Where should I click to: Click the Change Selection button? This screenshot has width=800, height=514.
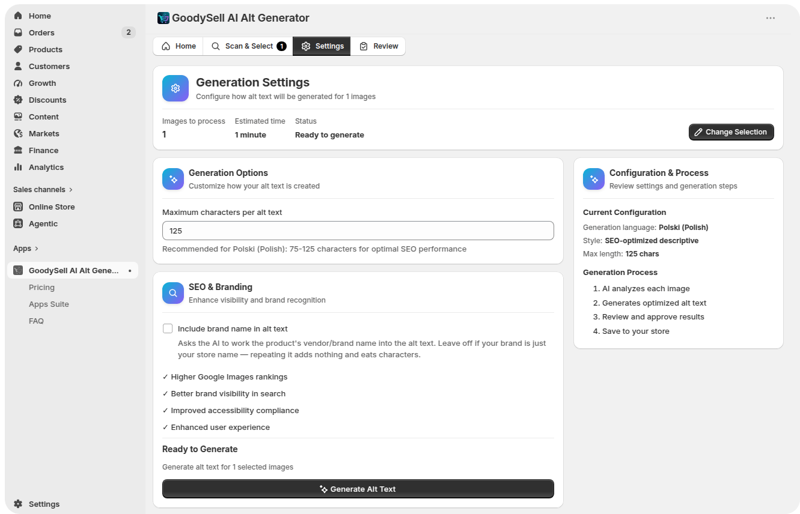[731, 132]
